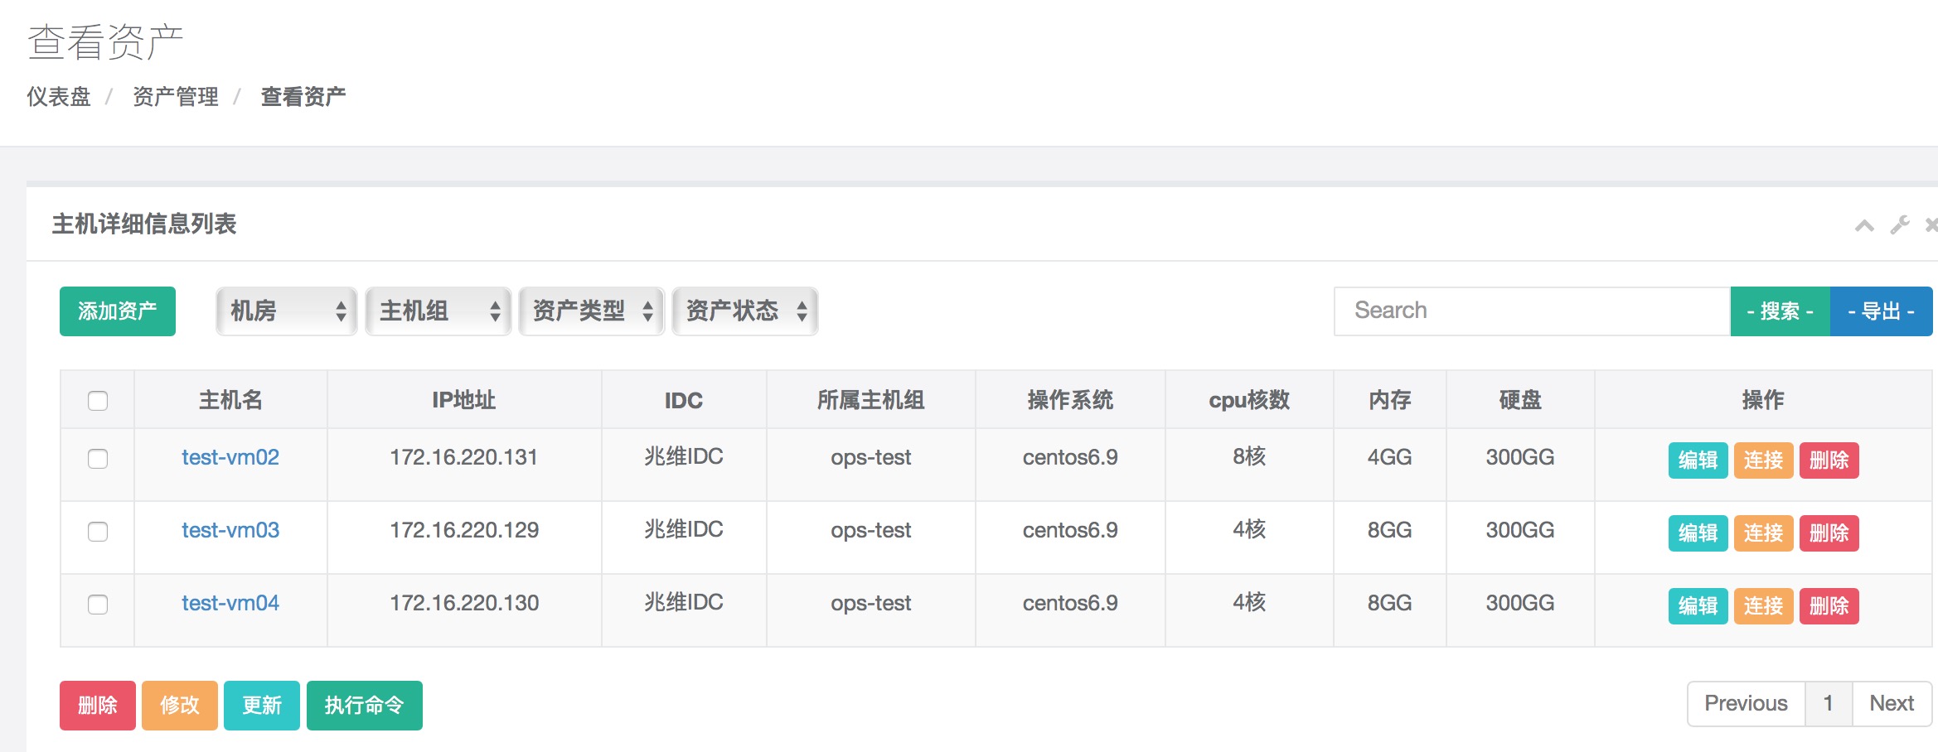This screenshot has height=752, width=1938.
Task: Select the test-vm03 row checkbox
Action: pyautogui.click(x=98, y=532)
